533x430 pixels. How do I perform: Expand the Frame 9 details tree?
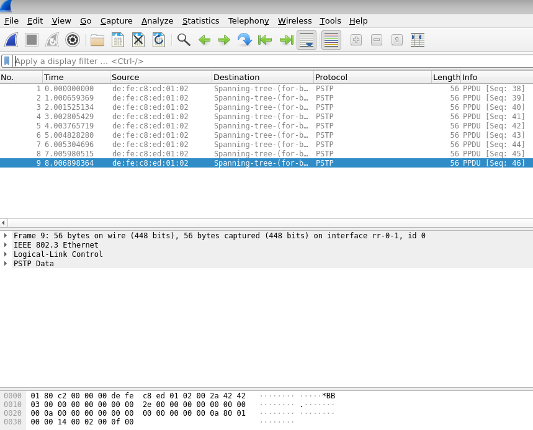click(x=6, y=236)
